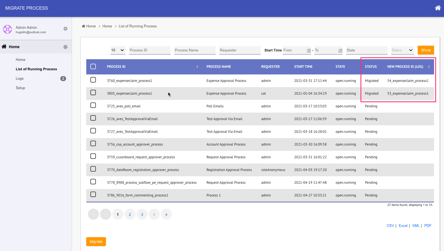The width and height of the screenshot is (444, 251).
Task: Open the page size dropdown showing 10
Action: 118,50
